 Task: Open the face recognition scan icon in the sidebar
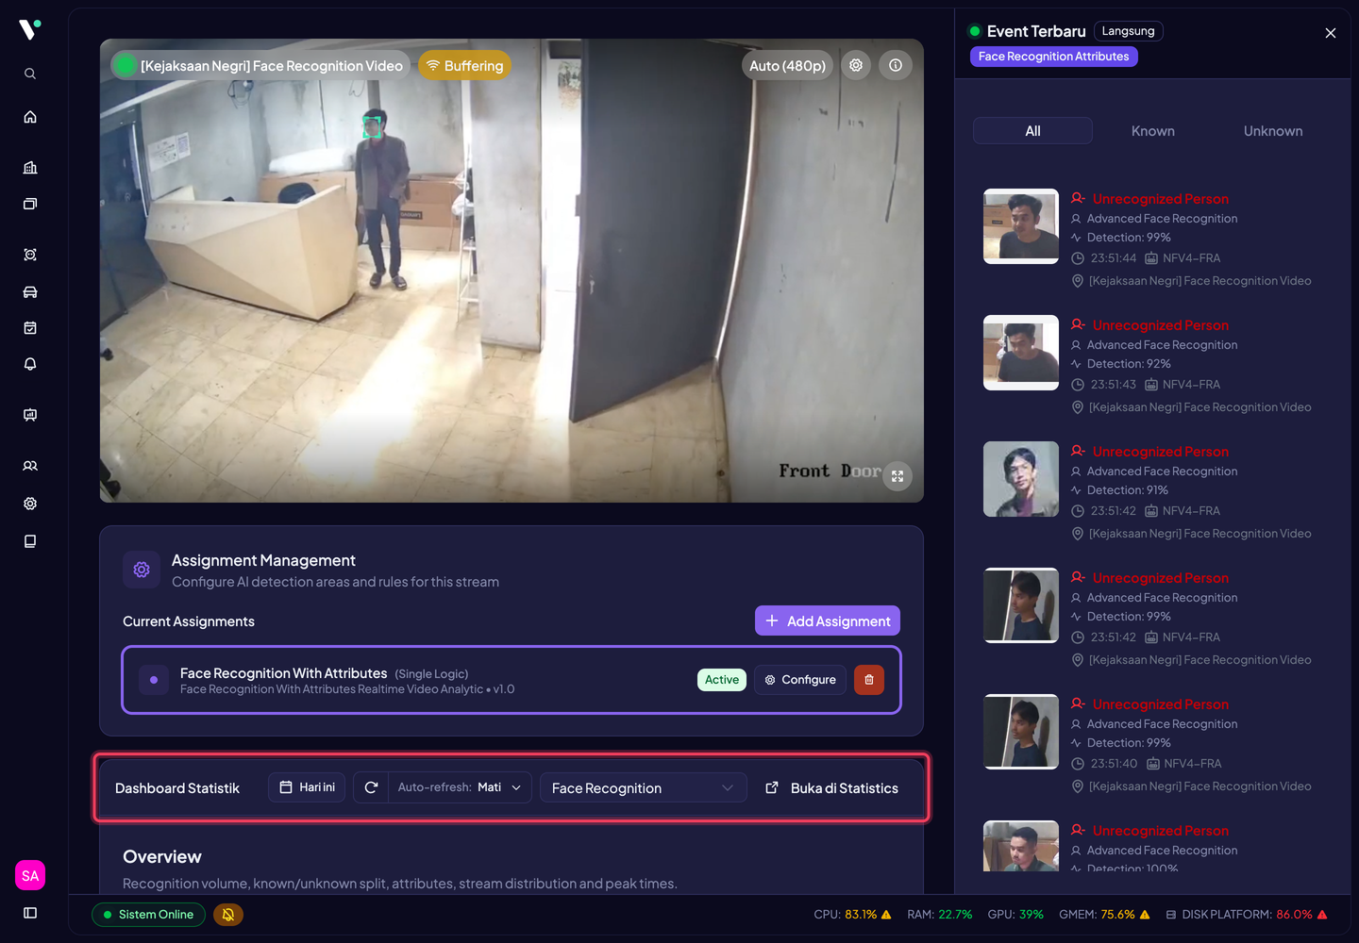point(30,255)
